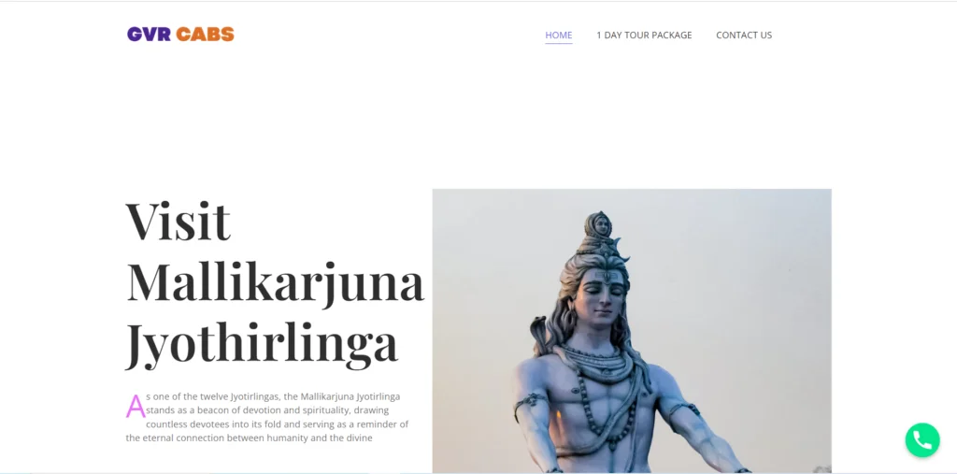The width and height of the screenshot is (957, 474).
Task: Select the HOME navigation item
Action: 559,35
